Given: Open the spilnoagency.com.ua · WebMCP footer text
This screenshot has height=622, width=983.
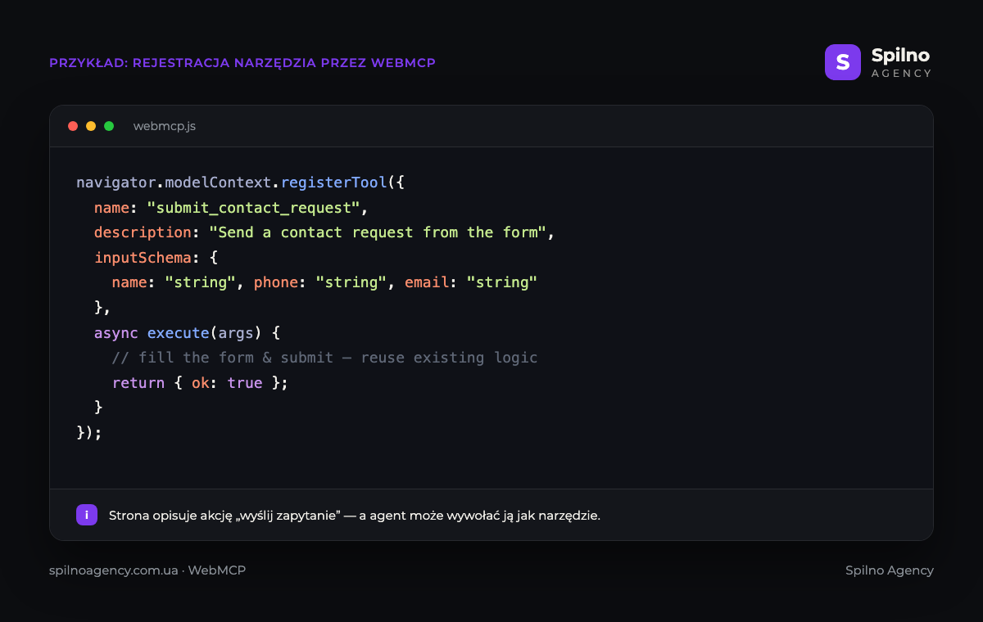Looking at the screenshot, I should tap(147, 570).
